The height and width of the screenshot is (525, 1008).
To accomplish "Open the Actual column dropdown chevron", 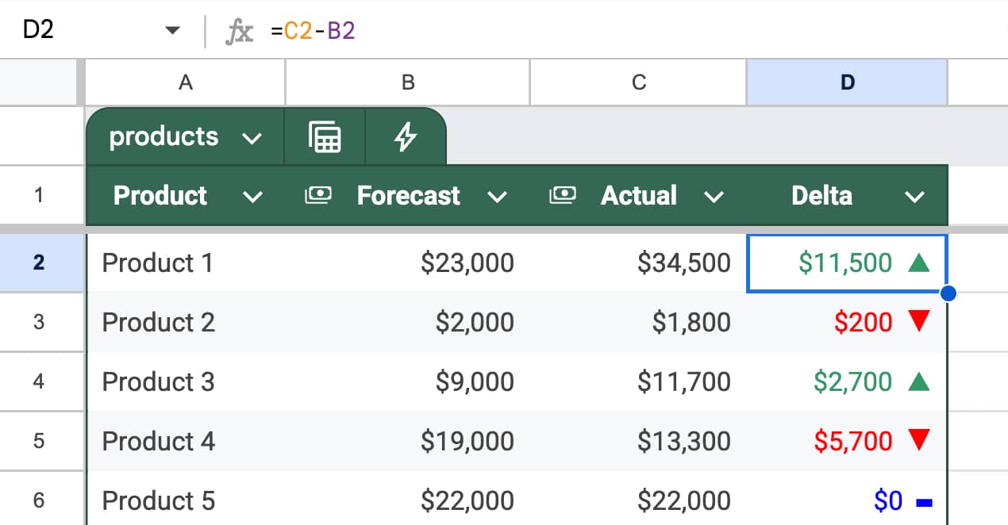I will 714,197.
